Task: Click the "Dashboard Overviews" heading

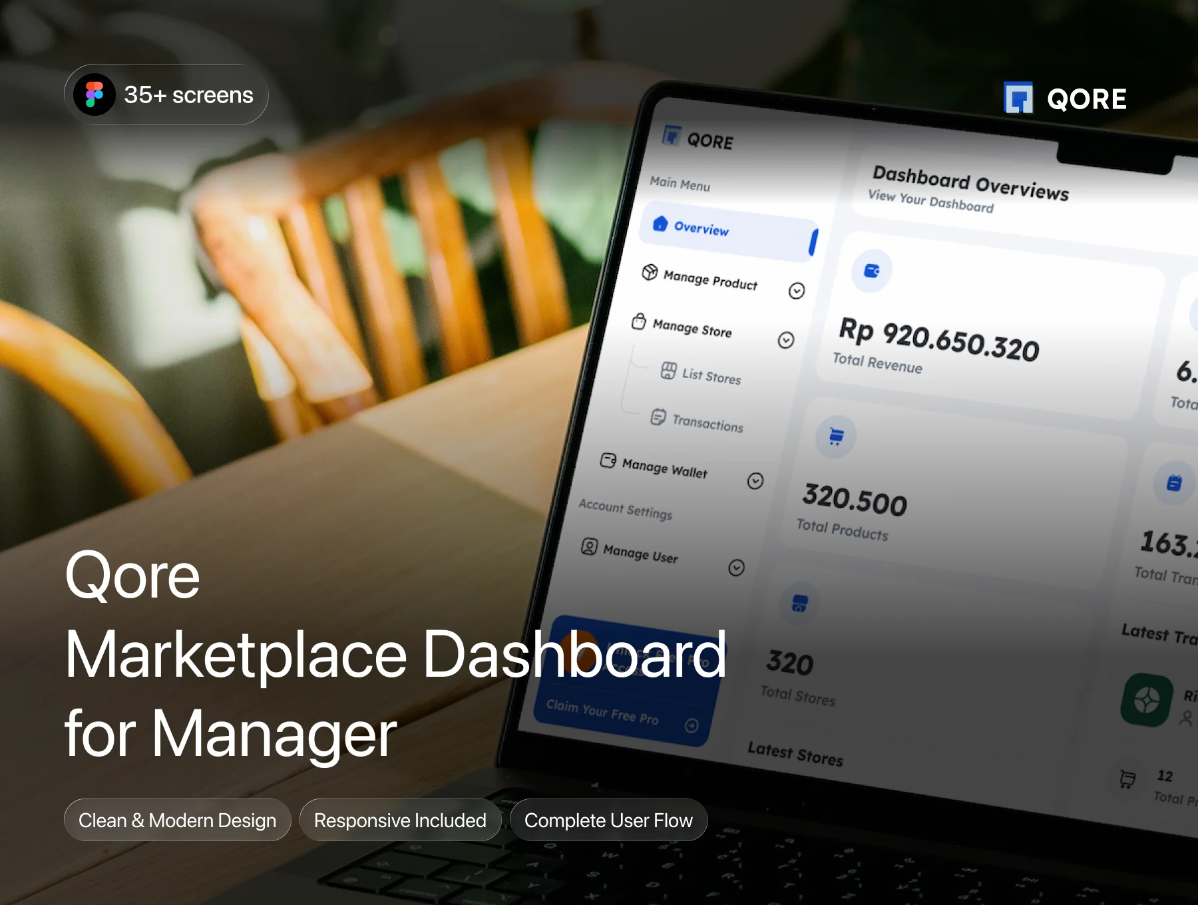Action: (x=971, y=183)
